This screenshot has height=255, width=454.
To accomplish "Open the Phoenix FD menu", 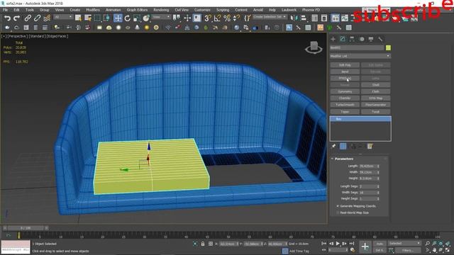I will click(x=311, y=10).
